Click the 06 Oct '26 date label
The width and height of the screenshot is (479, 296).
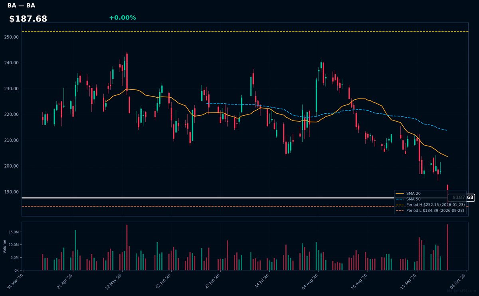[458, 281]
